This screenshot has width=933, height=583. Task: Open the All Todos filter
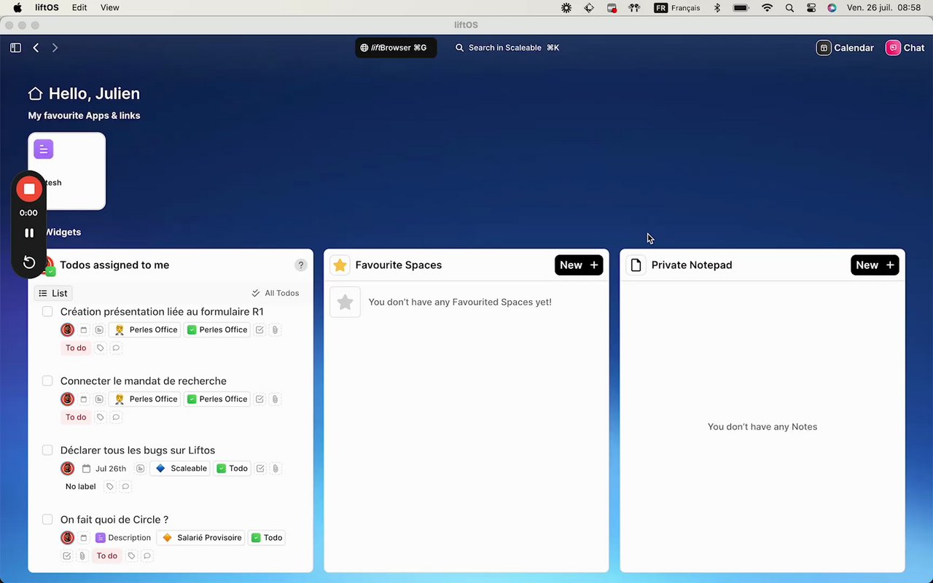(276, 293)
